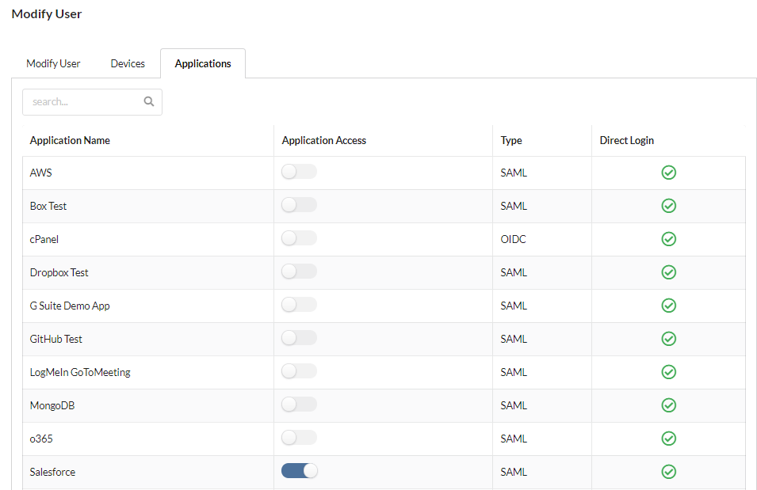Disable Salesforce application access
Viewport: 757px width, 490px height.
(300, 471)
